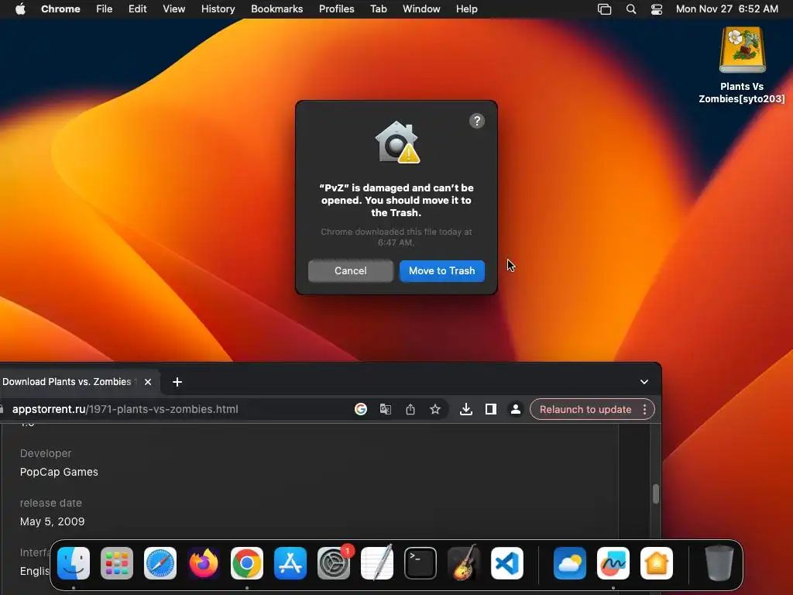Cancel the damaged app dialog
The image size is (793, 595).
point(351,270)
